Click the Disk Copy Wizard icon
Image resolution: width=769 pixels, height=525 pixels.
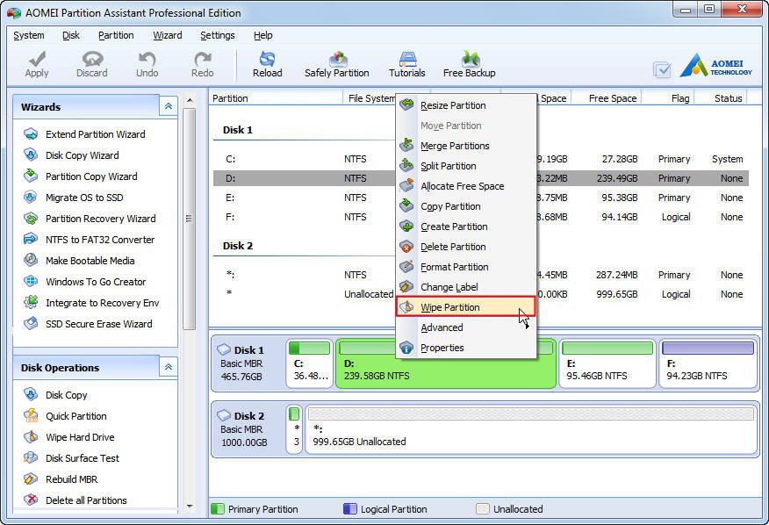click(x=31, y=155)
